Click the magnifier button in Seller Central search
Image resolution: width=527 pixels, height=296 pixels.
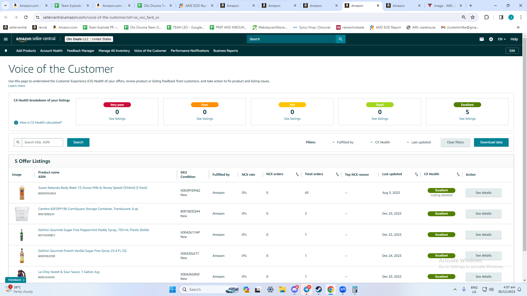pos(340,39)
